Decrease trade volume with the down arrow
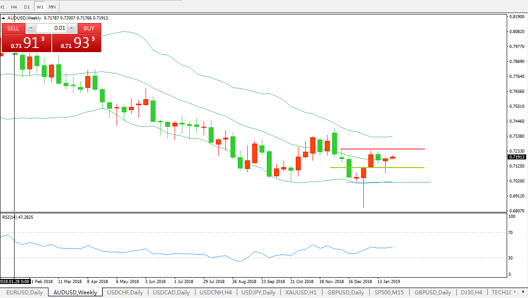 pos(30,29)
